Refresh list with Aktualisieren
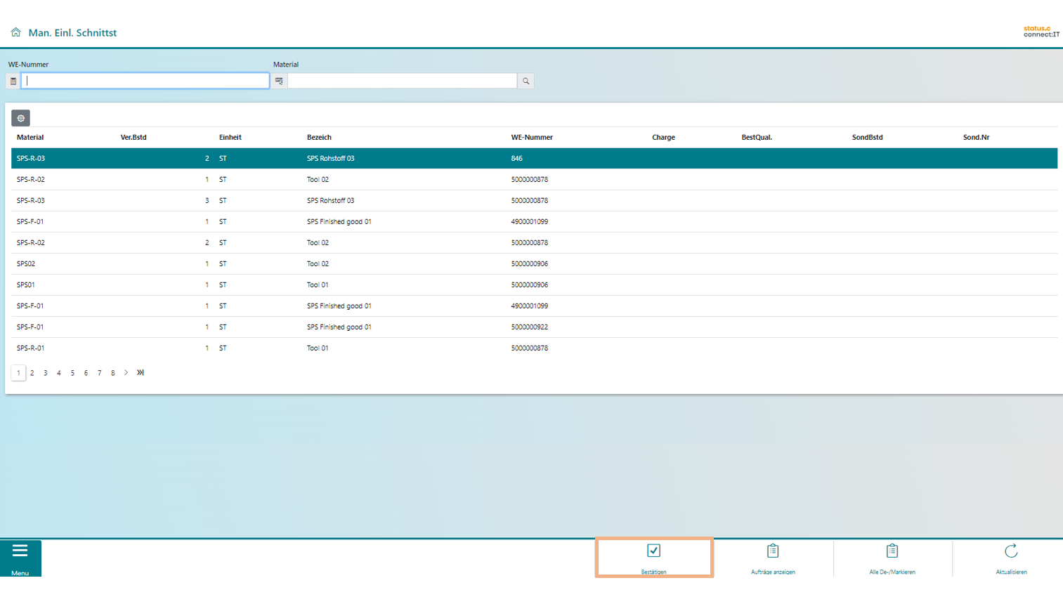 click(x=1011, y=558)
